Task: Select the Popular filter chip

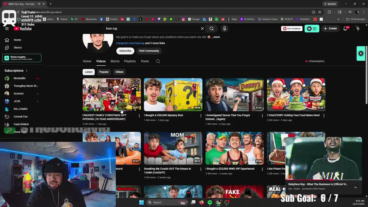Action: coord(104,72)
